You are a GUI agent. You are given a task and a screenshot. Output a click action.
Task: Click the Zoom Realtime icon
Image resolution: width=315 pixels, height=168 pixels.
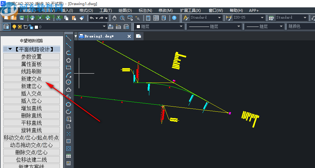coord(122,18)
